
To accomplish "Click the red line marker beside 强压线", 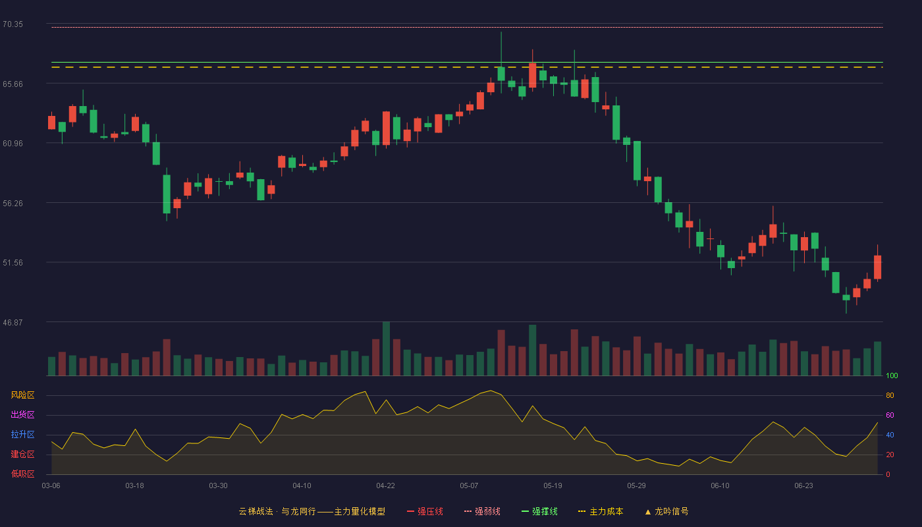I will (410, 512).
